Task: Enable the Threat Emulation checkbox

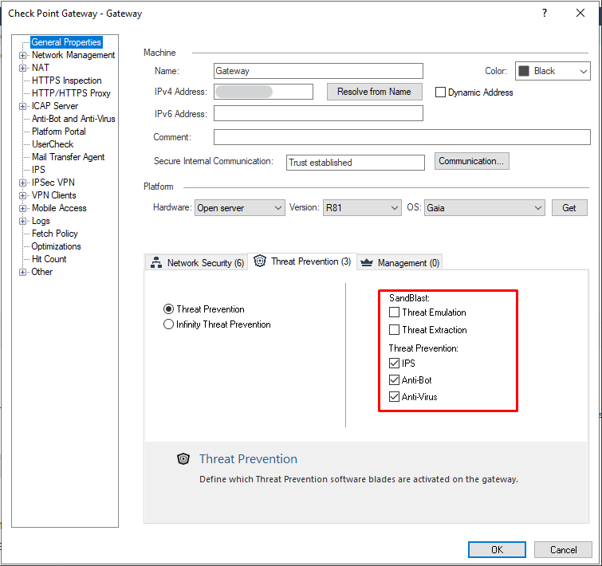Action: (395, 312)
